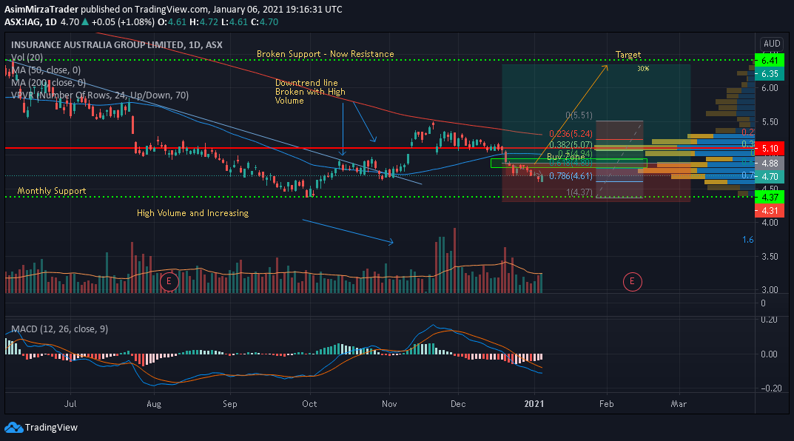This screenshot has width=794, height=441.
Task: Click the 30% target percentage label
Action: pyautogui.click(x=643, y=68)
